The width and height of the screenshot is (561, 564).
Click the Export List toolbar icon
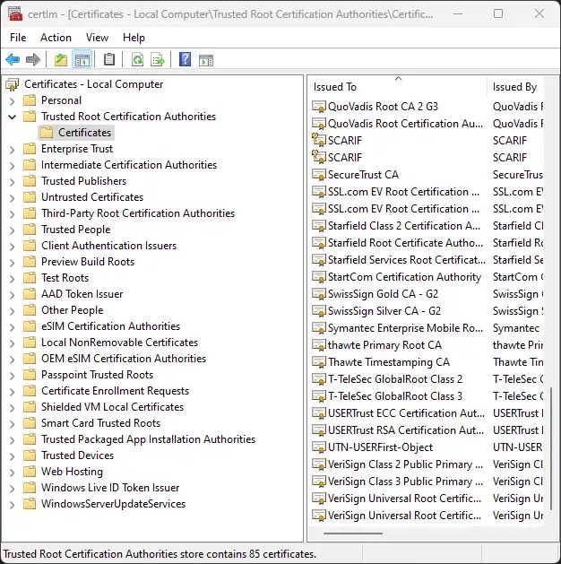tap(158, 59)
